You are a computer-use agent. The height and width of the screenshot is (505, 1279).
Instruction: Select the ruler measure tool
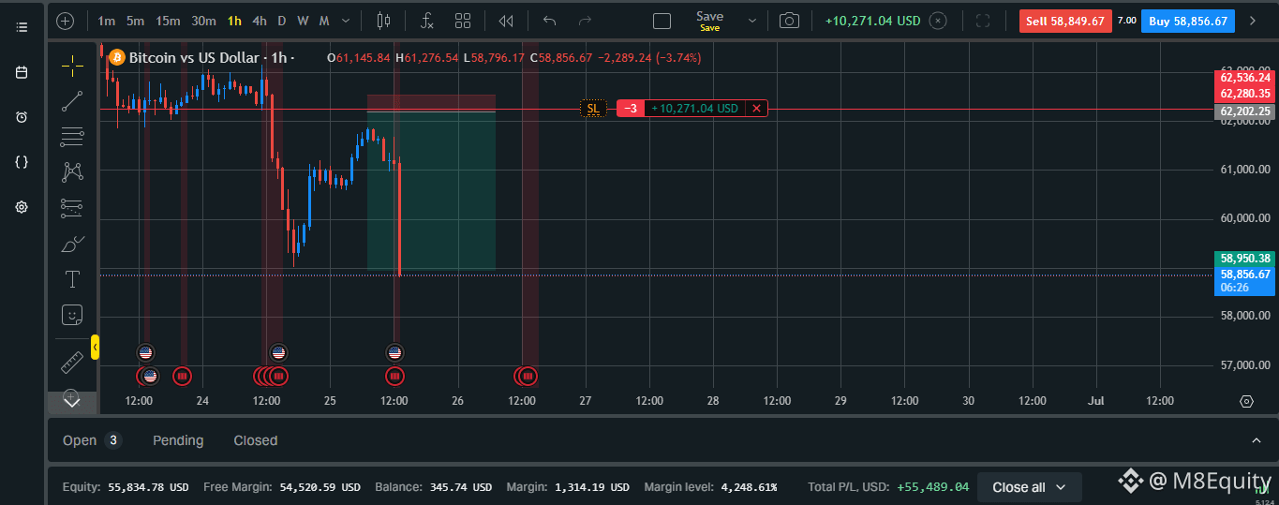72,362
